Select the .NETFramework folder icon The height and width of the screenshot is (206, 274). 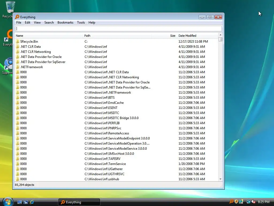17,67
